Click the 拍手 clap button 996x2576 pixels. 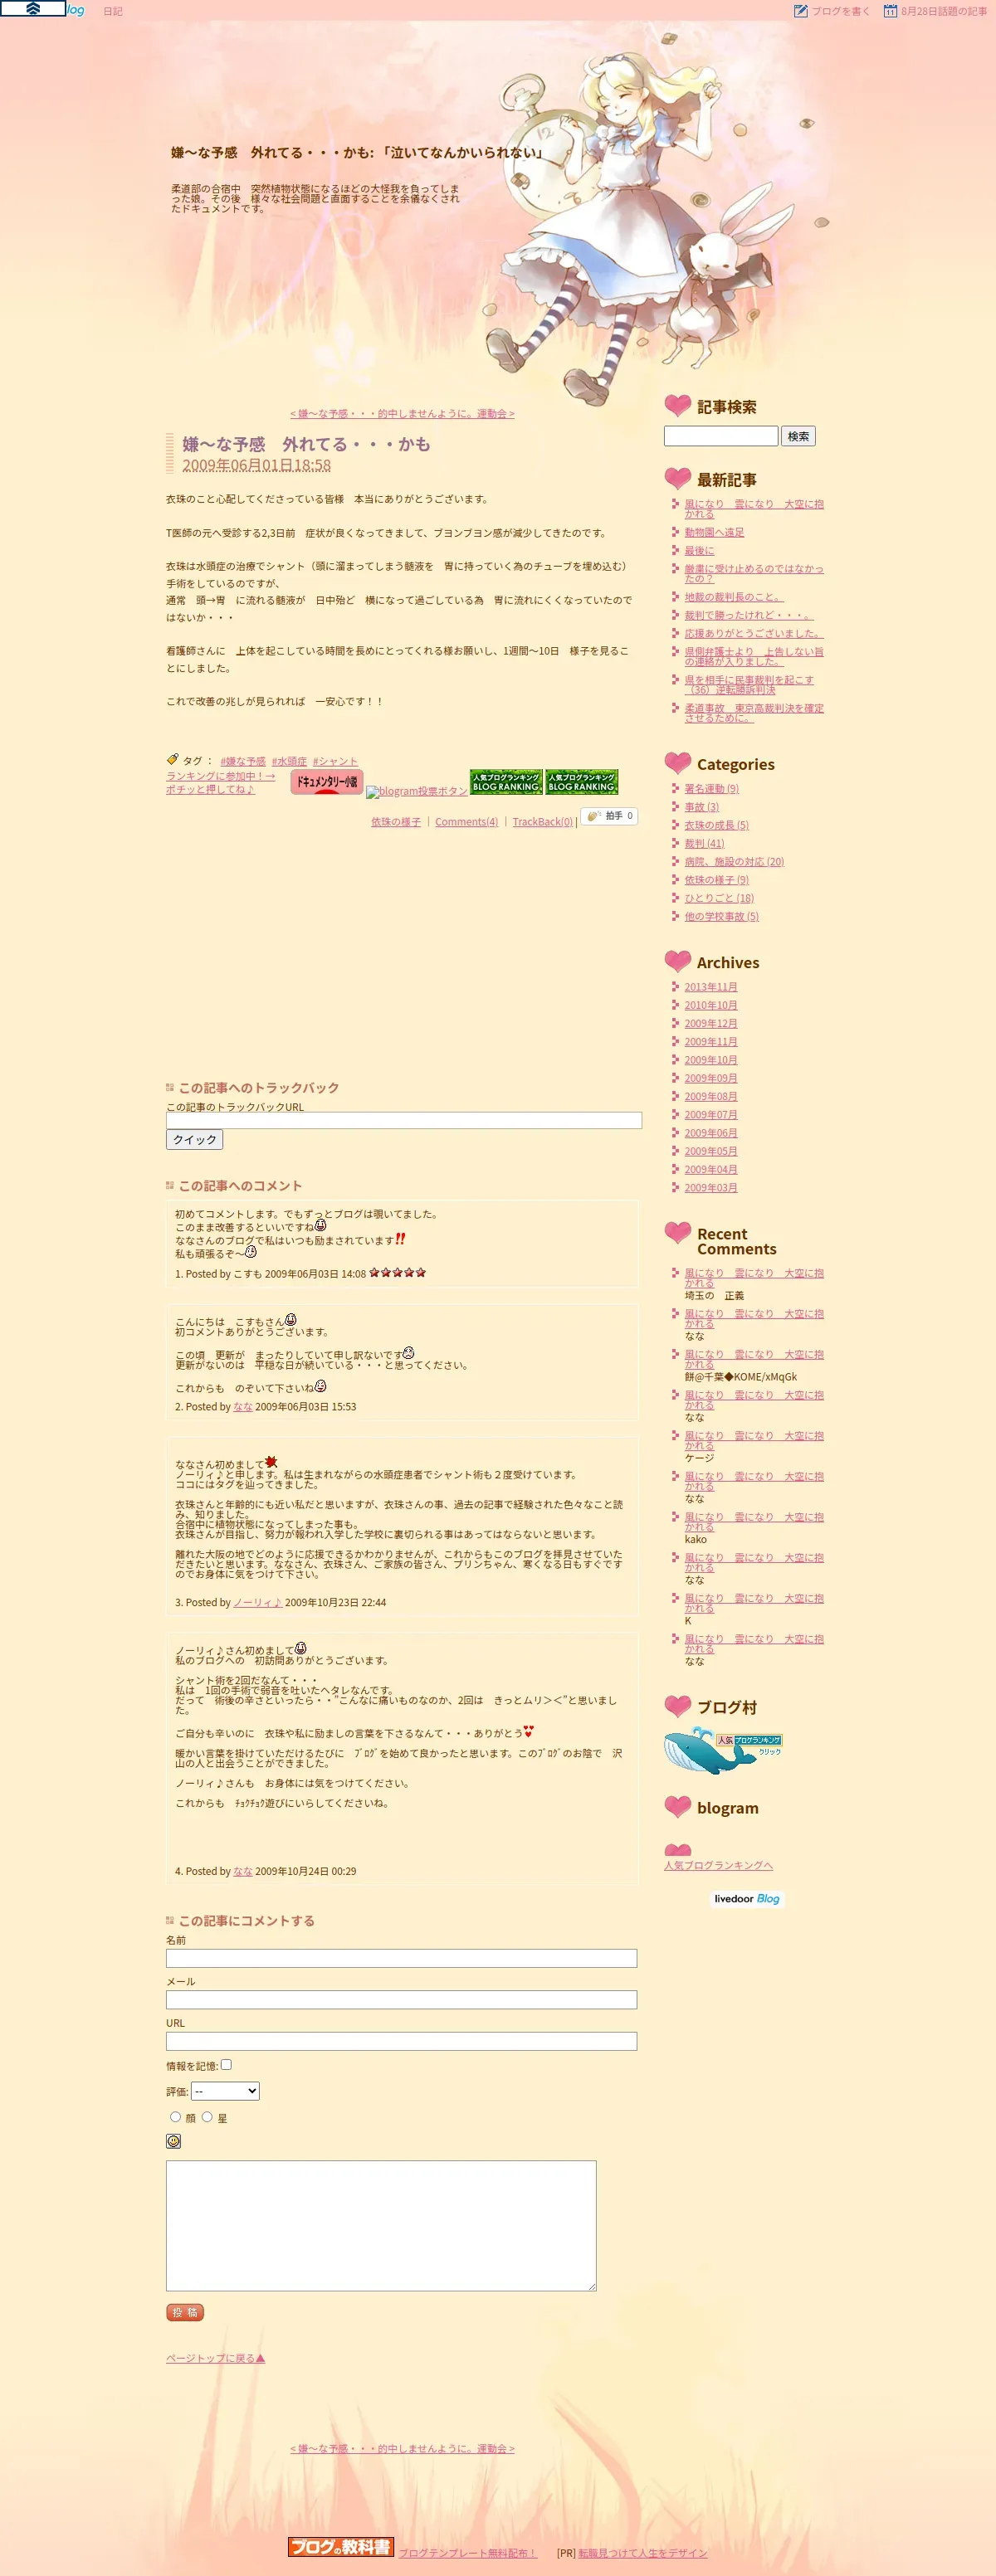[x=609, y=816]
